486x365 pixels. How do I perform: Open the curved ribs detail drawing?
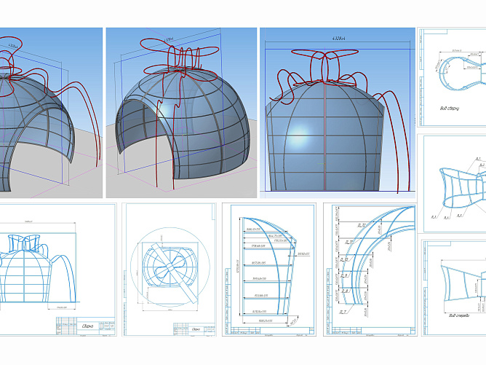[370, 270]
